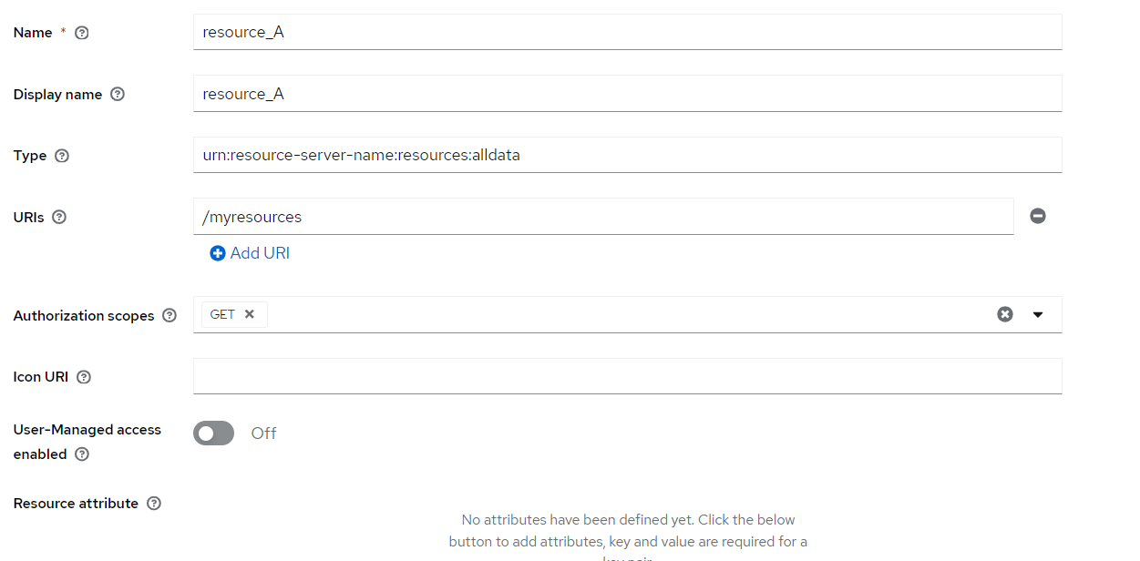Enable User-Managed access
This screenshot has height=561, width=1140.
[x=213, y=433]
